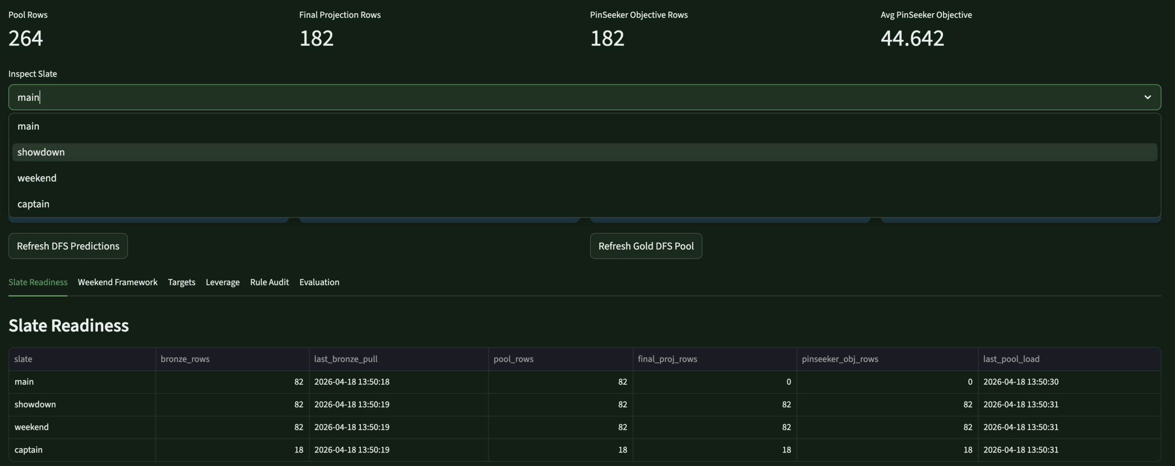Image resolution: width=1175 pixels, height=466 pixels.
Task: Expand the Inspect Slate dropdown chevron
Action: pyautogui.click(x=1147, y=97)
